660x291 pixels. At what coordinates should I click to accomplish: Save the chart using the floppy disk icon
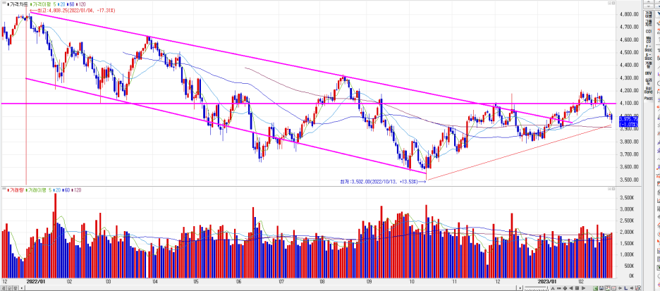pos(601,288)
